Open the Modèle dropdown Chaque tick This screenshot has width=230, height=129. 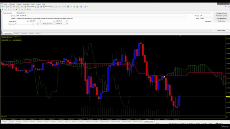point(101,18)
